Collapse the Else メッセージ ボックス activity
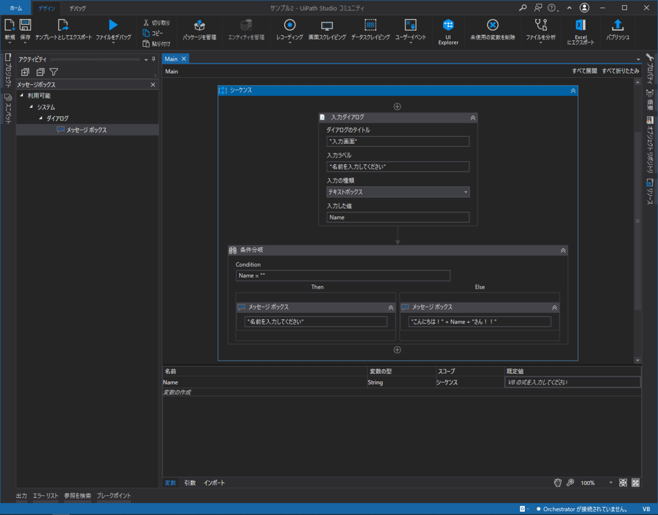Image resolution: width=658 pixels, height=515 pixels. click(554, 307)
